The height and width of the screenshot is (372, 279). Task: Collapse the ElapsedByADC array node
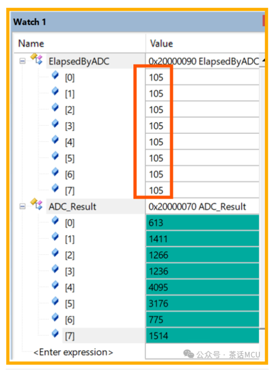click(x=22, y=61)
